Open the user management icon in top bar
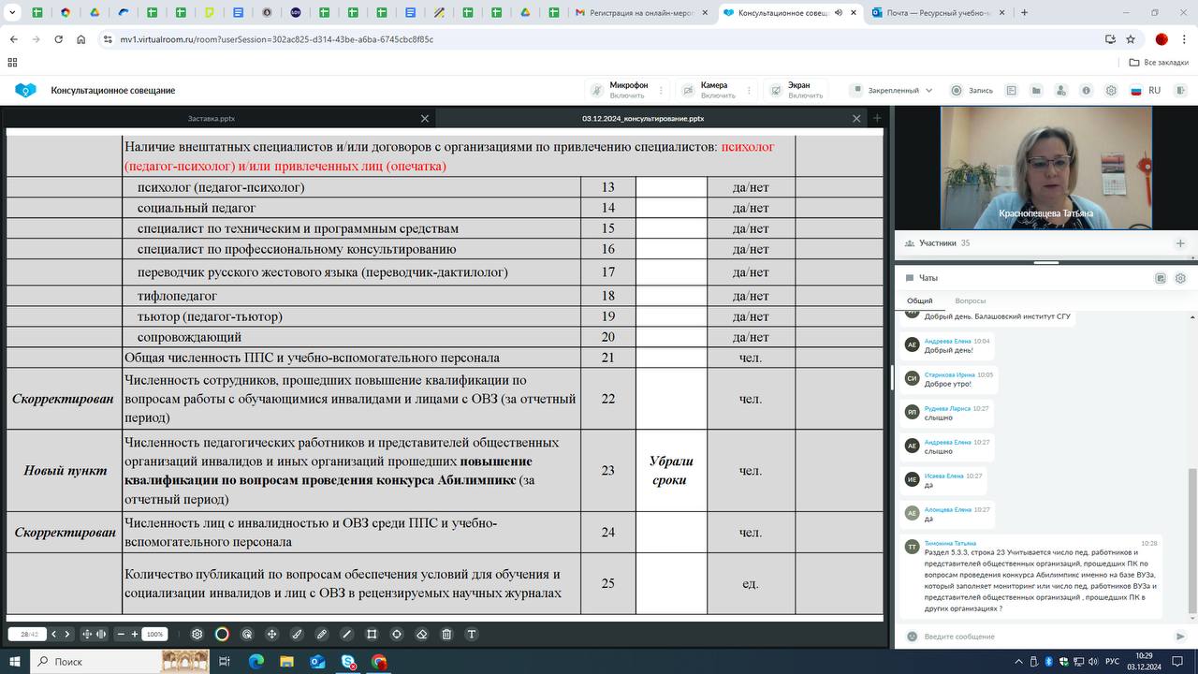This screenshot has height=674, width=1198. (x=1061, y=91)
